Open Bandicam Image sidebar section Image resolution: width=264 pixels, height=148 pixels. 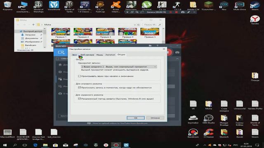click(60, 86)
